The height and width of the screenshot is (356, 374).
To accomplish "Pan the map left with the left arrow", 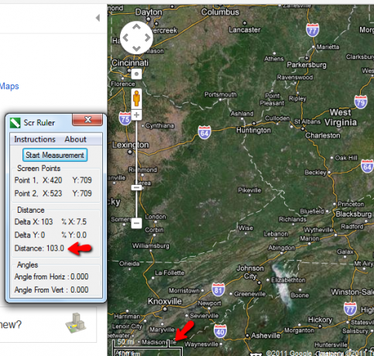I will tap(125, 38).
